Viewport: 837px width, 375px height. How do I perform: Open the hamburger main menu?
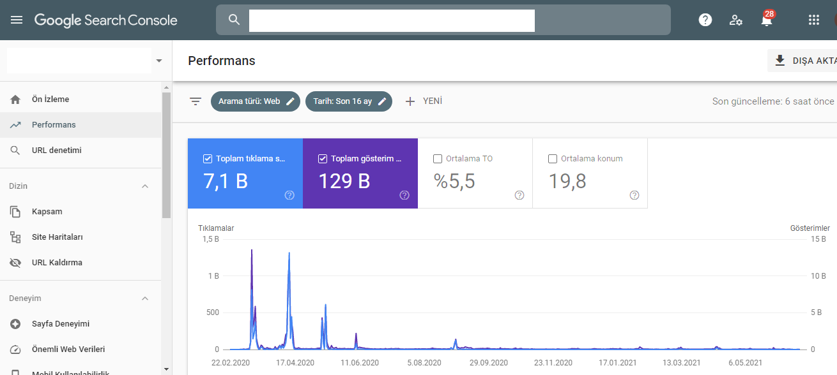pos(17,20)
